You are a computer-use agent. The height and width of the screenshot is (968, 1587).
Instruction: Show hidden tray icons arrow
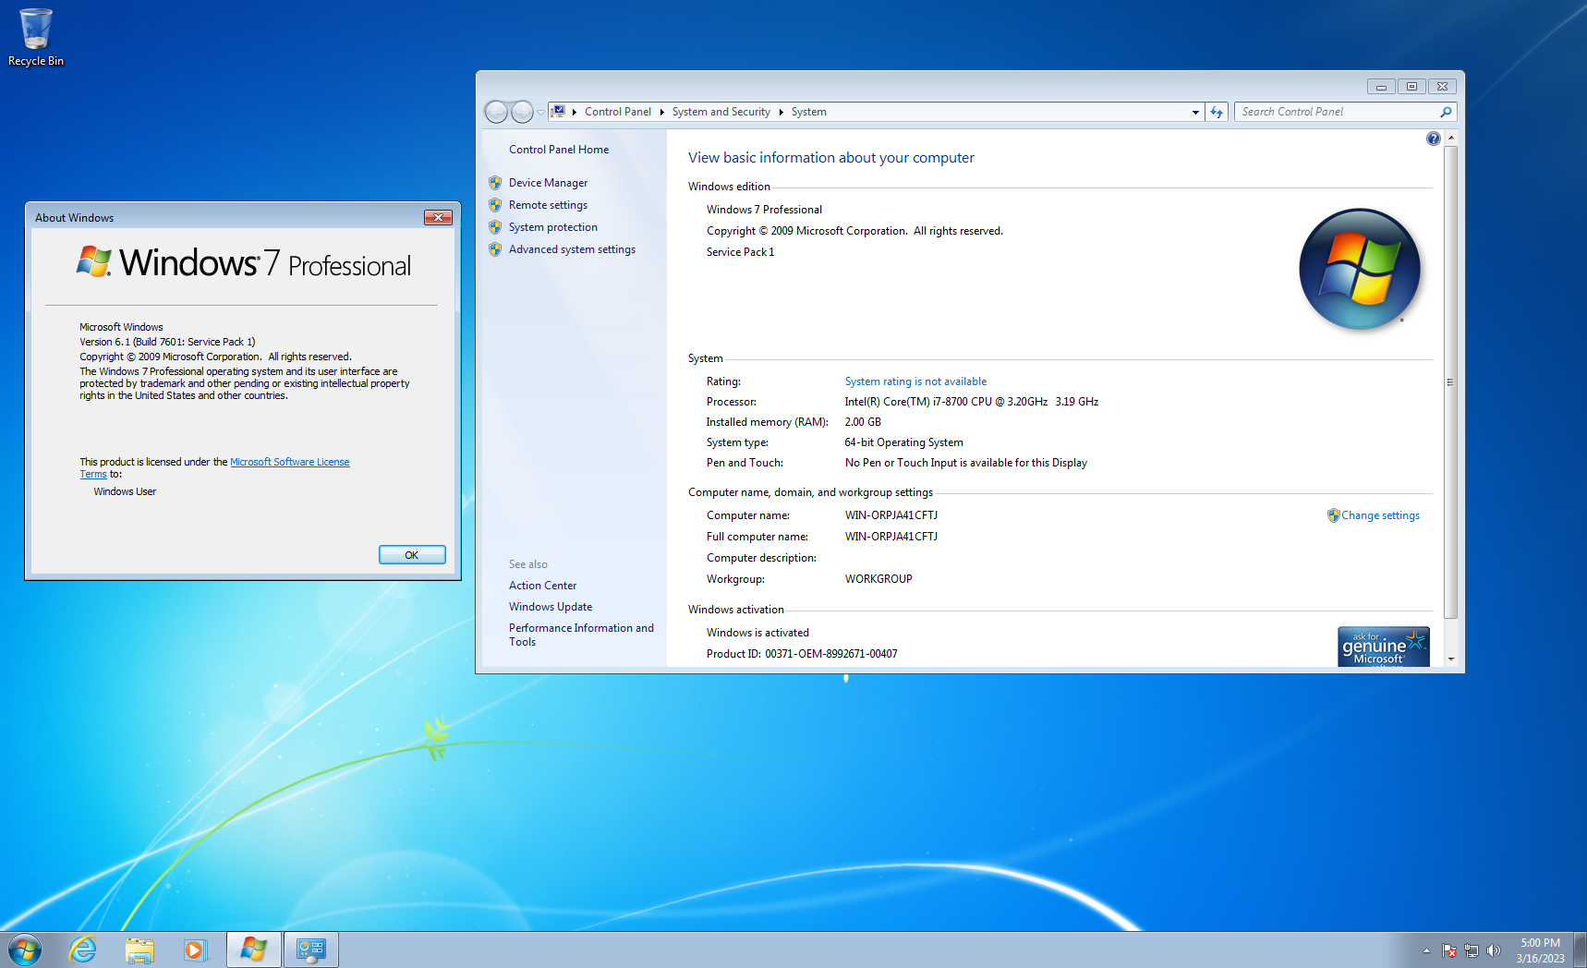point(1426,950)
